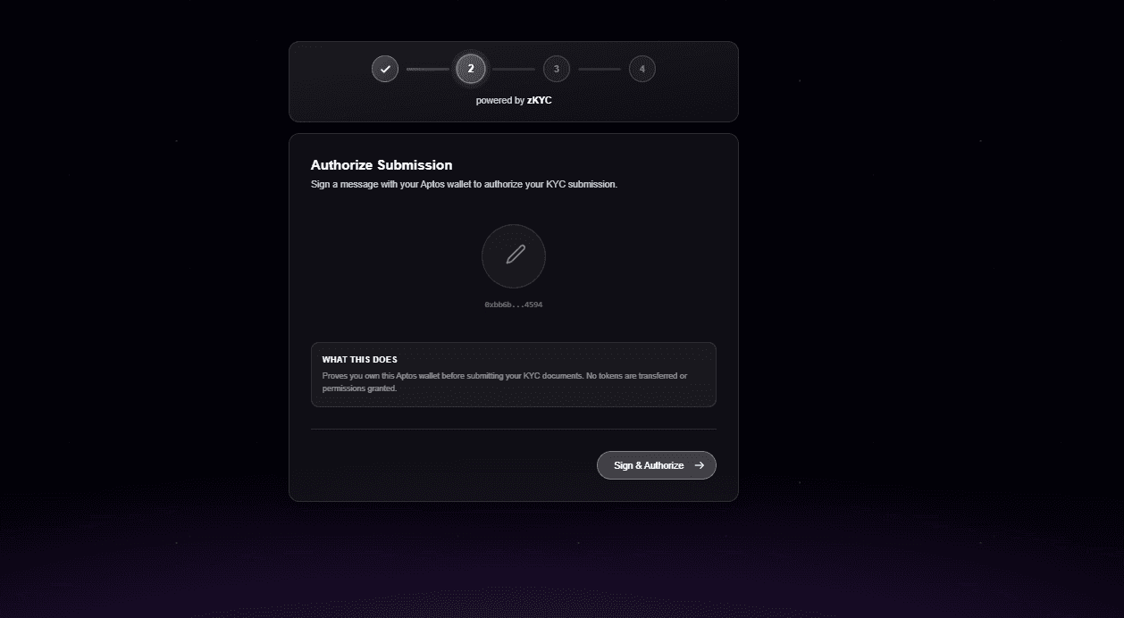
Task: Click the progress line between steps 1 and 2
Action: tap(428, 69)
